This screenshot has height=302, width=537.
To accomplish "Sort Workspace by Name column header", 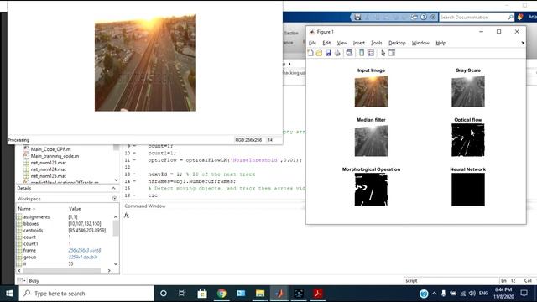I will (26, 209).
